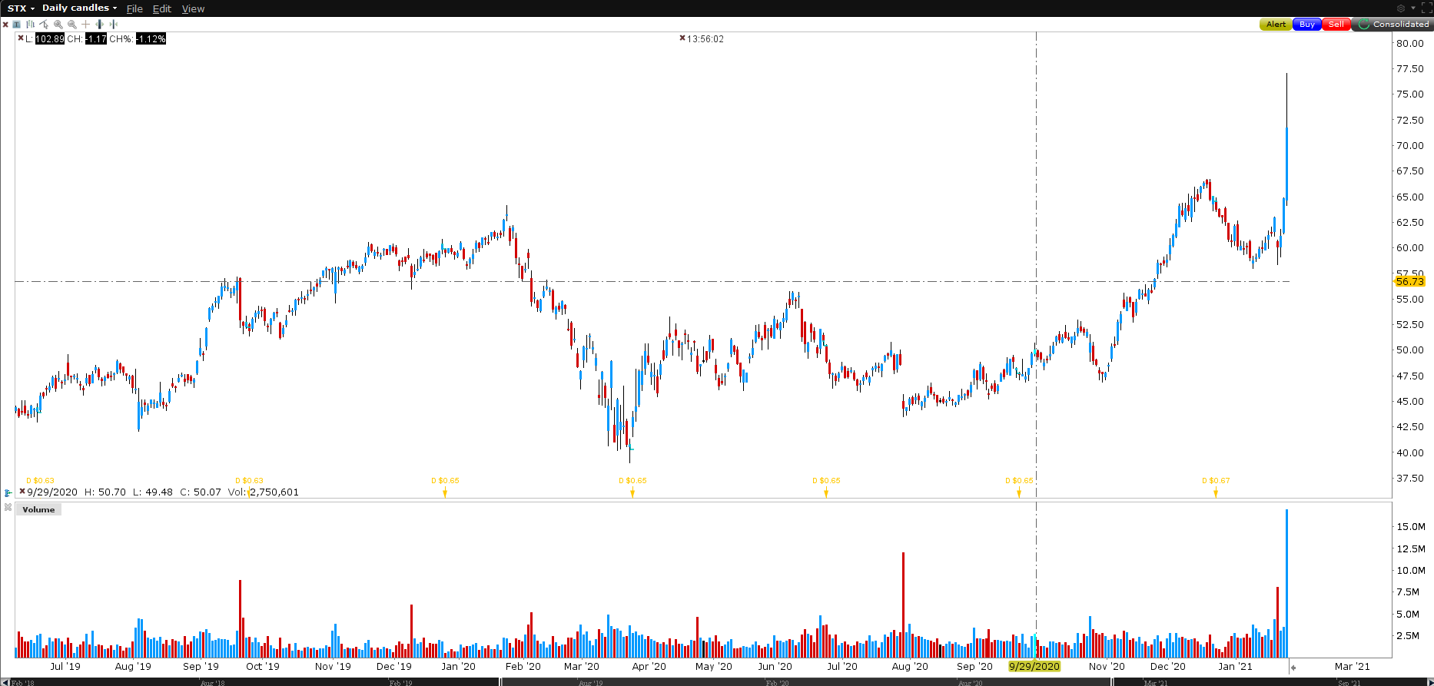Open chart settings gear icon
The width and height of the screenshot is (1434, 686).
pos(1400,8)
